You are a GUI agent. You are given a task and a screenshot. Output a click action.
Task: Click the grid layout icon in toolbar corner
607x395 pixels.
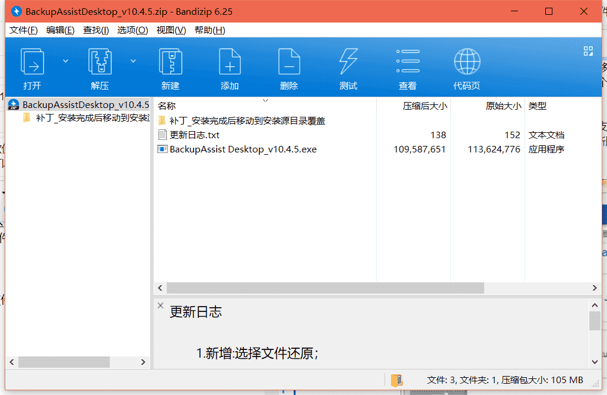588,51
